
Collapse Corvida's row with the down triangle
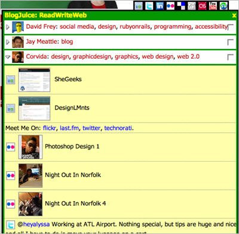point(8,57)
